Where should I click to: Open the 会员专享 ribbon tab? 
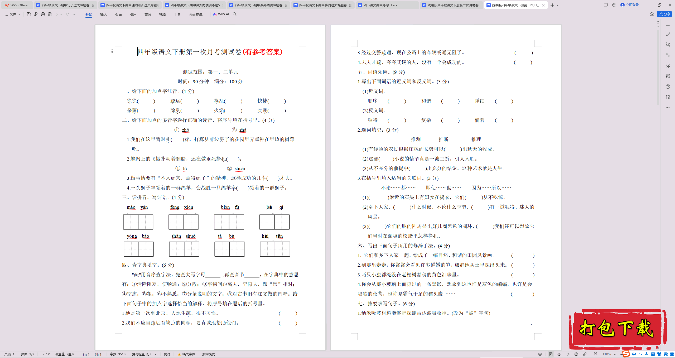(196, 14)
